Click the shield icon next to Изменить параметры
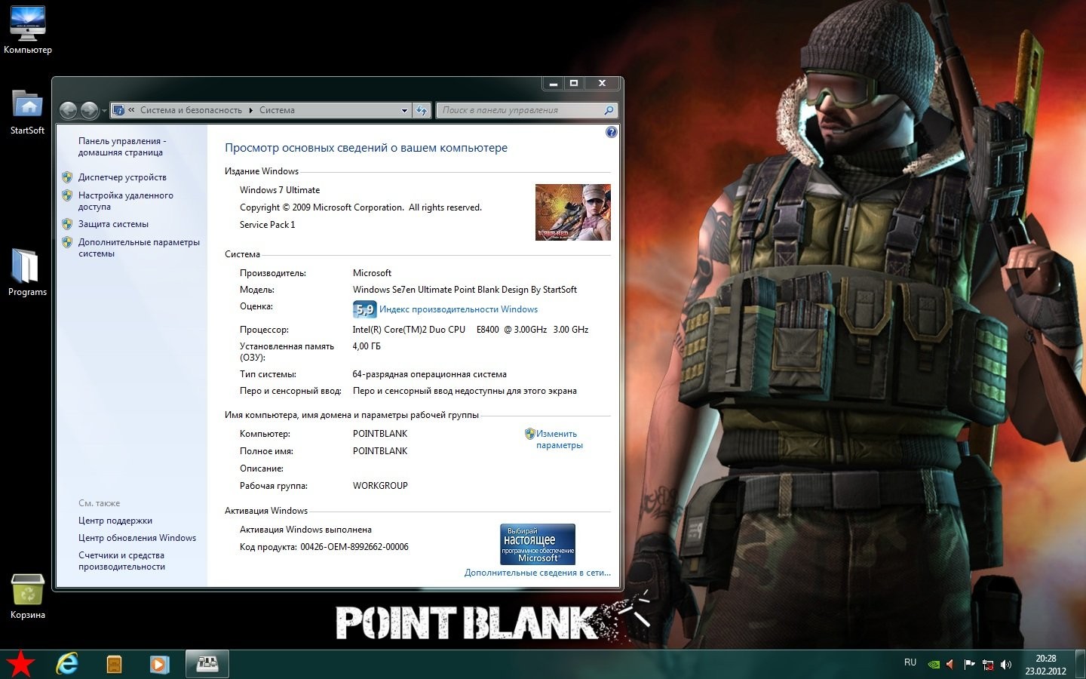The width and height of the screenshot is (1086, 679). (529, 434)
